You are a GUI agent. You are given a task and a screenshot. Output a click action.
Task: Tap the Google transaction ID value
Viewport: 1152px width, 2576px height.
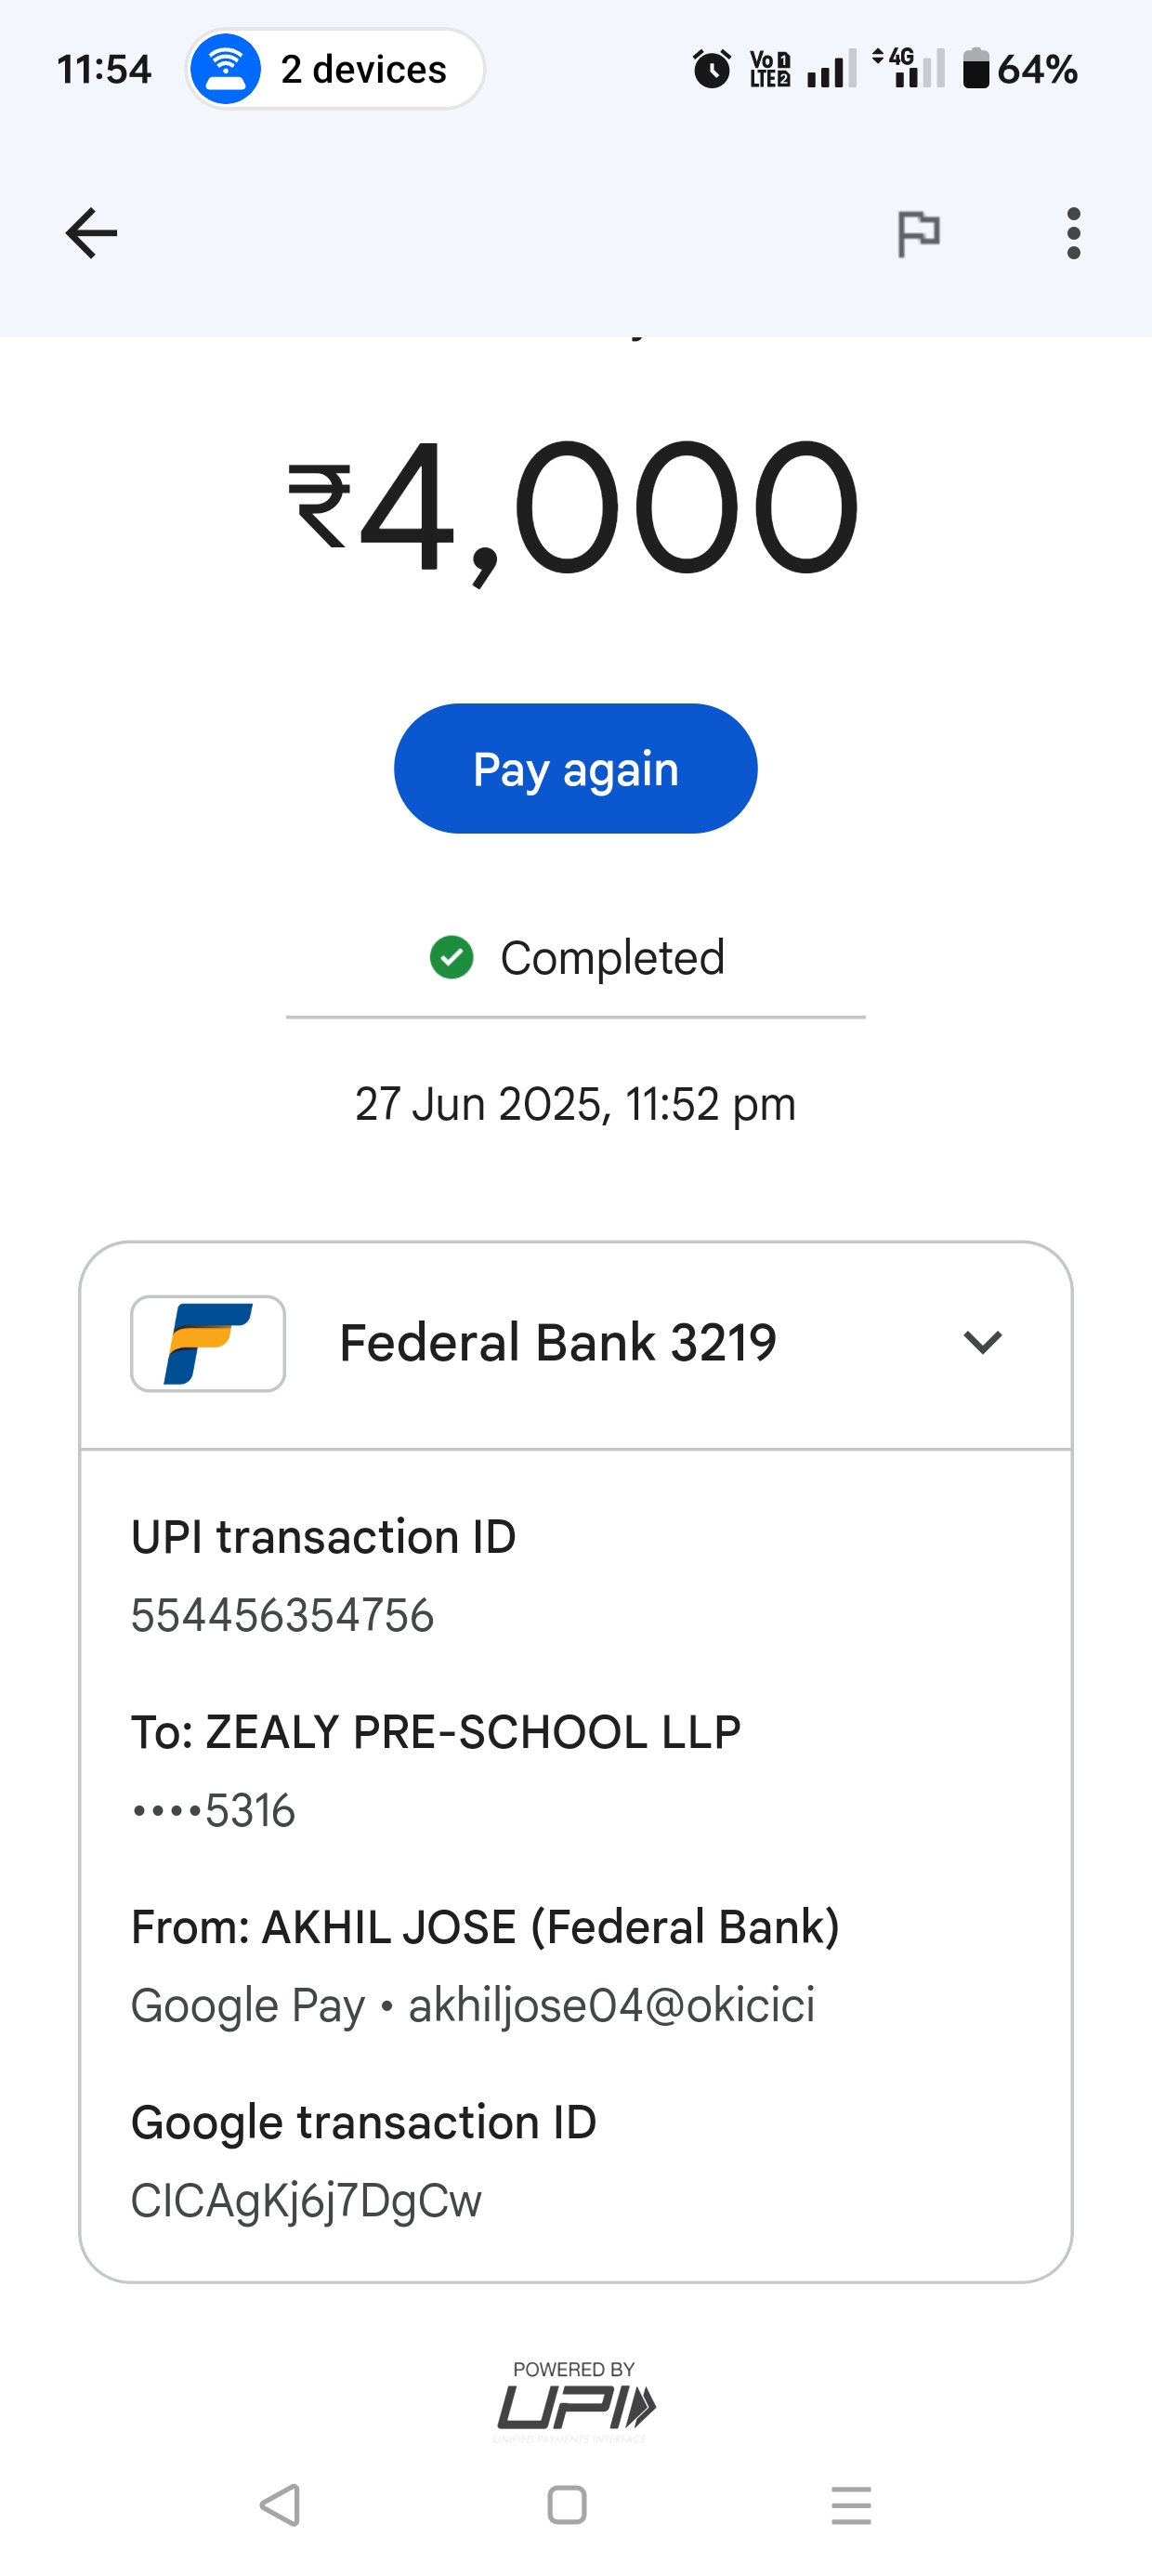tap(306, 2200)
